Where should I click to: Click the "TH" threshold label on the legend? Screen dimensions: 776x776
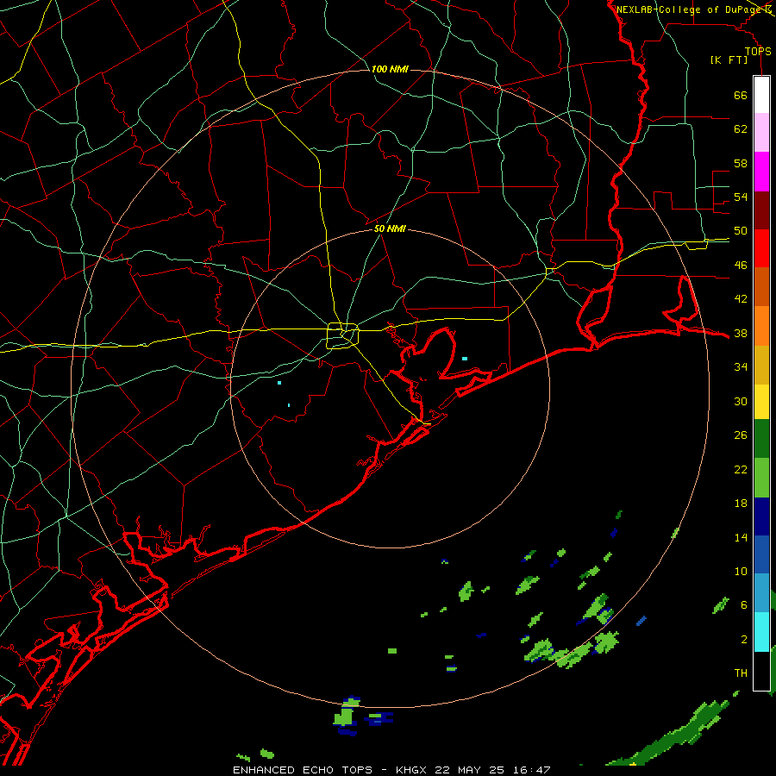click(x=741, y=673)
